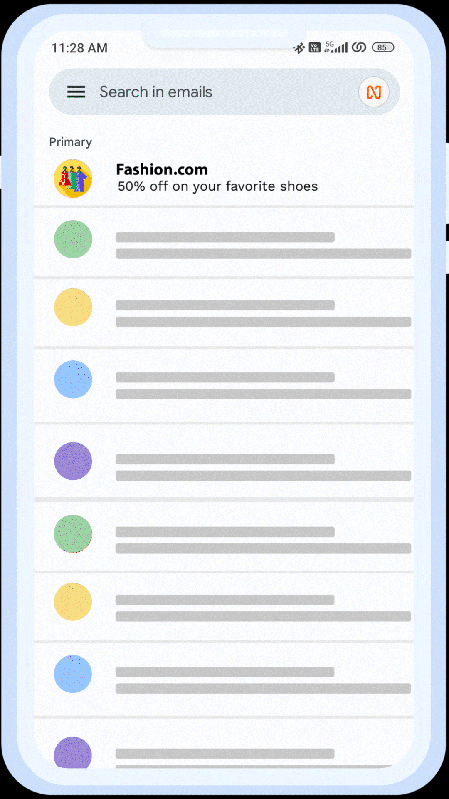Select the first purple avatar circle
The height and width of the screenshot is (799, 449).
point(73,461)
